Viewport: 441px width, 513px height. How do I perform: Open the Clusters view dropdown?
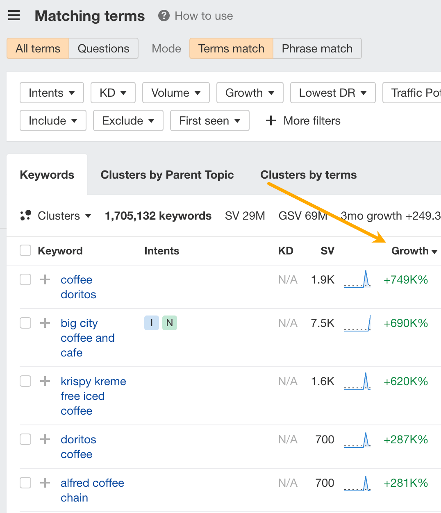coord(64,216)
